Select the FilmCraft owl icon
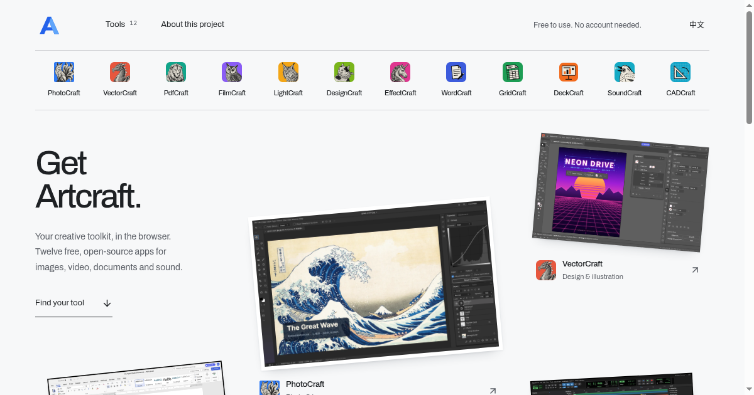This screenshot has height=395, width=754. click(232, 72)
